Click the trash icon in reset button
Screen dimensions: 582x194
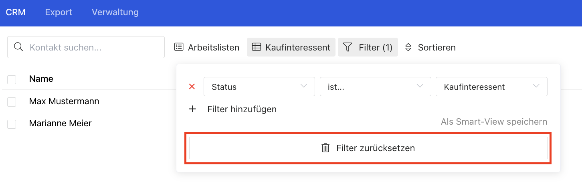pos(325,148)
